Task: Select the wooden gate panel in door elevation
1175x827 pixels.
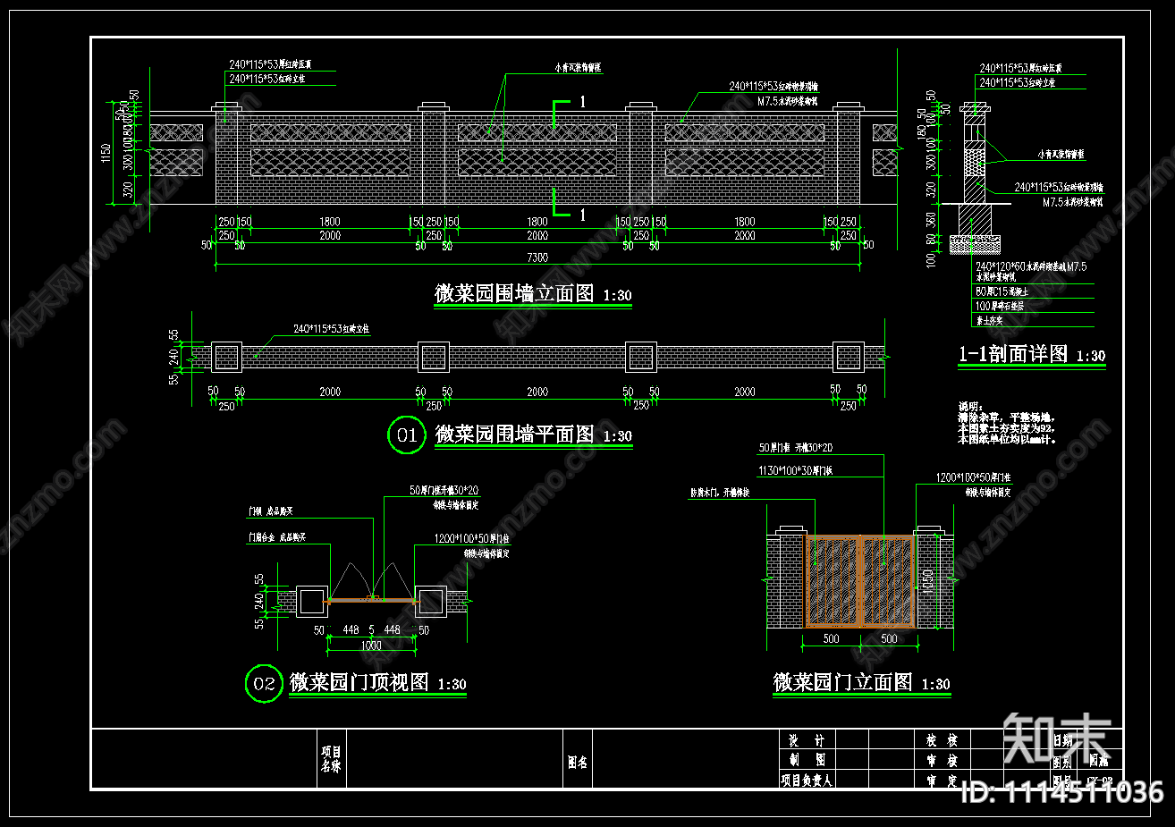Action: 860,580
